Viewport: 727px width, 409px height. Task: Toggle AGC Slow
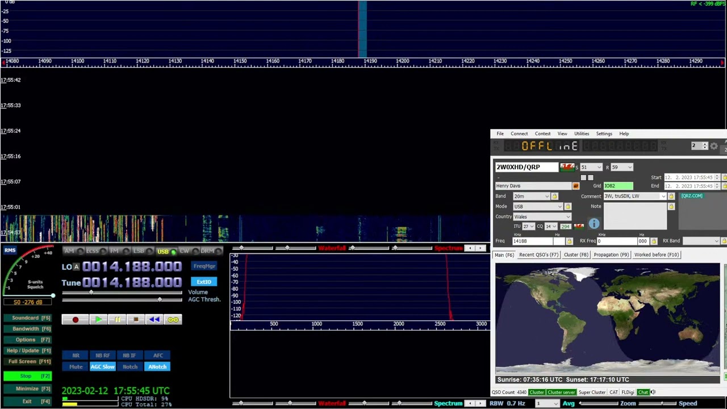[102, 367]
